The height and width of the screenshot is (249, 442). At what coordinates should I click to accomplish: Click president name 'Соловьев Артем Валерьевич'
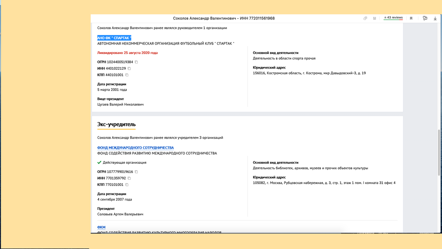coord(120,214)
